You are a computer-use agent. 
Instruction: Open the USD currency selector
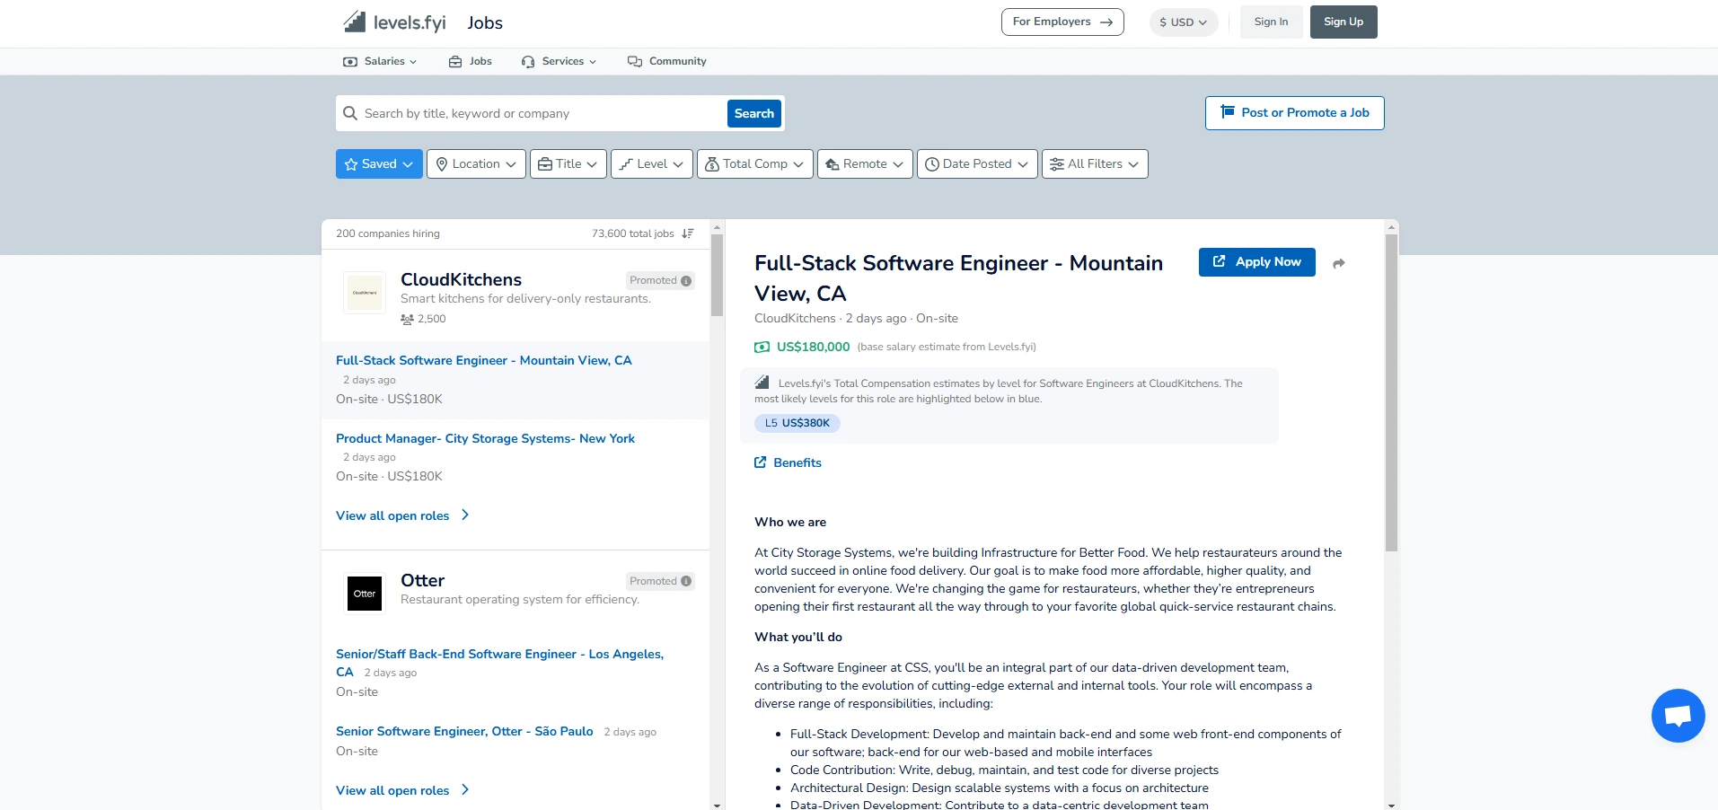click(x=1184, y=22)
